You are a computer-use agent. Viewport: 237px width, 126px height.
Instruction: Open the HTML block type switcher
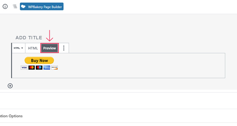pos(18,48)
